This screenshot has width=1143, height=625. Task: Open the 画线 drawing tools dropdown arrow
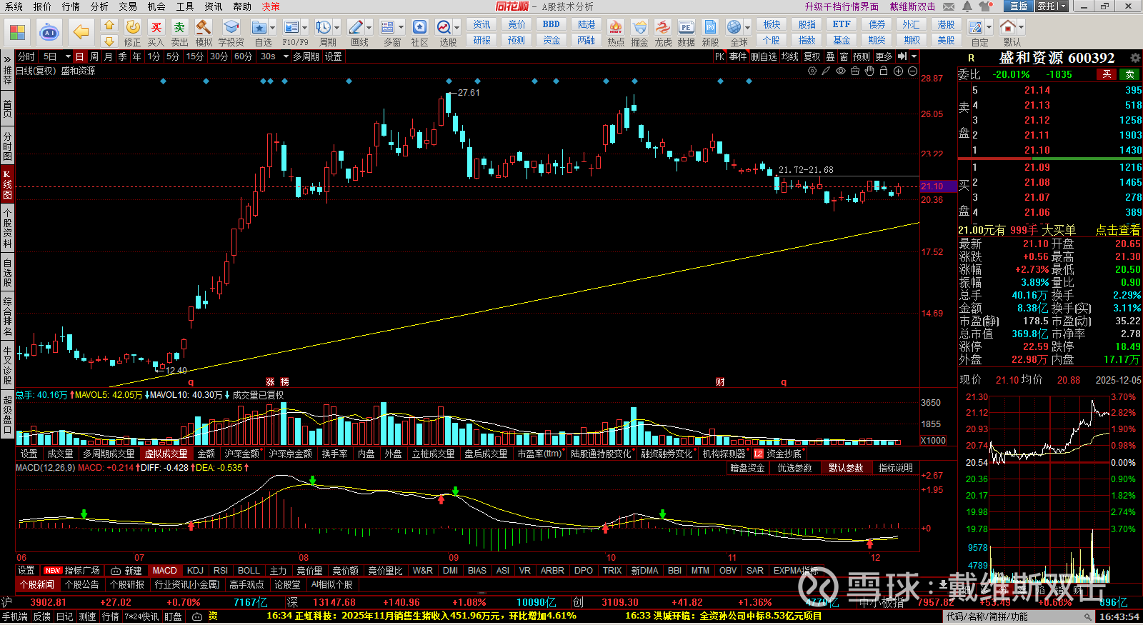[x=369, y=27]
